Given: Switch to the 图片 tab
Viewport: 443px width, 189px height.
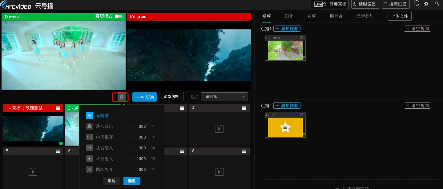Looking at the screenshot, I should pos(289,16).
